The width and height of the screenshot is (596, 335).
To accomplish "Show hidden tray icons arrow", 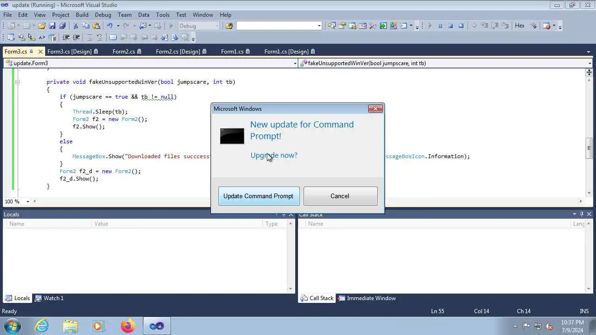I will click(x=515, y=326).
